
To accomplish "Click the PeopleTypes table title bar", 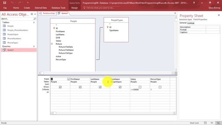I will 116,20.
